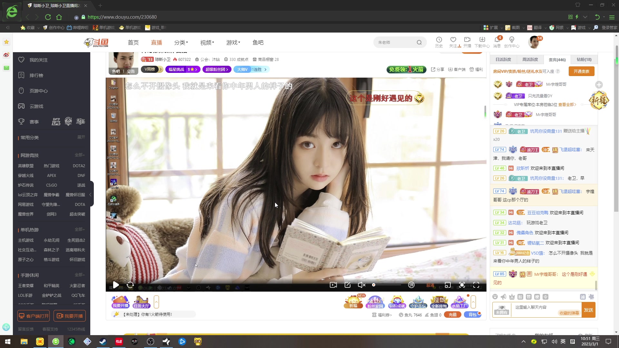Toggle the danmaku 弹 button
The image size is (619, 348).
[411, 285]
